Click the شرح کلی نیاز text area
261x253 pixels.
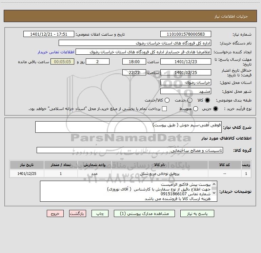click(128, 127)
